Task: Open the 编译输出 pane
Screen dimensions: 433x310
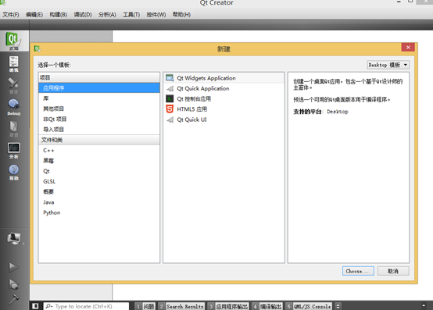Action: pyautogui.click(x=267, y=306)
